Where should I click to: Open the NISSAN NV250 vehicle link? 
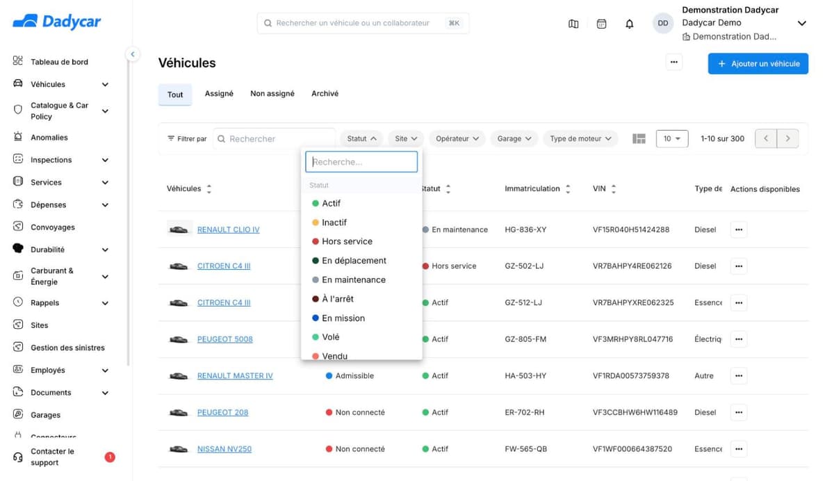tap(224, 449)
